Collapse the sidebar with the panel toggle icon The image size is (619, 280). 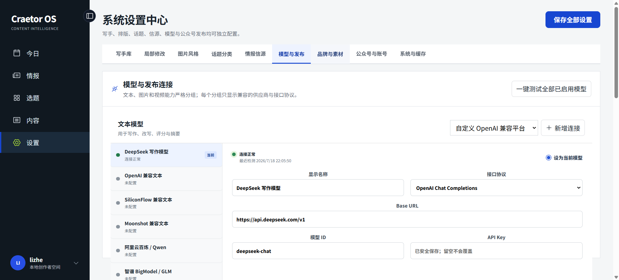pyautogui.click(x=90, y=16)
